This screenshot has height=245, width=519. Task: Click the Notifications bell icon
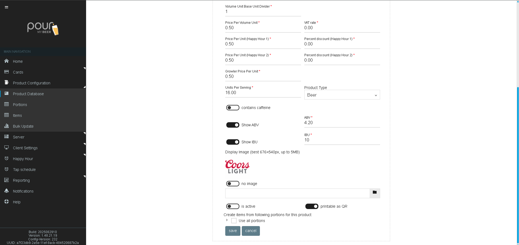pos(6,191)
